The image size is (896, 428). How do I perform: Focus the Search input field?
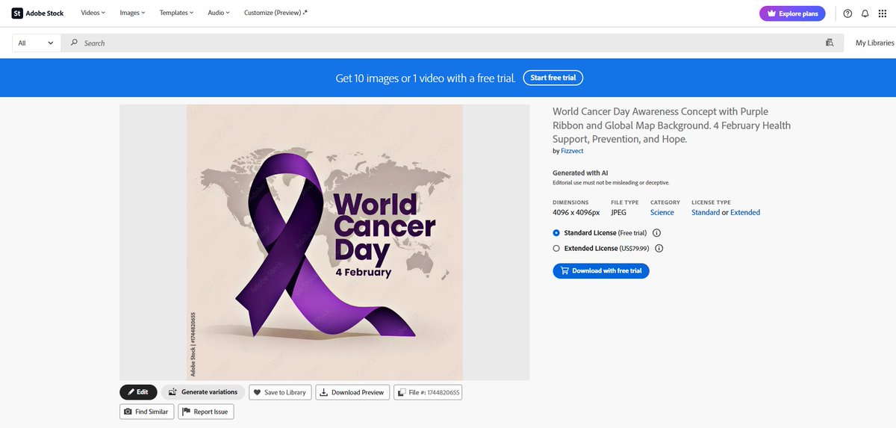click(451, 43)
